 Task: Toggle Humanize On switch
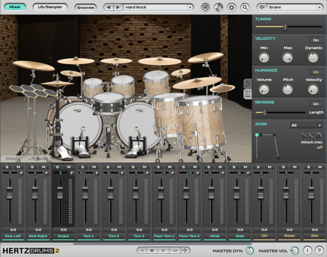click(316, 72)
